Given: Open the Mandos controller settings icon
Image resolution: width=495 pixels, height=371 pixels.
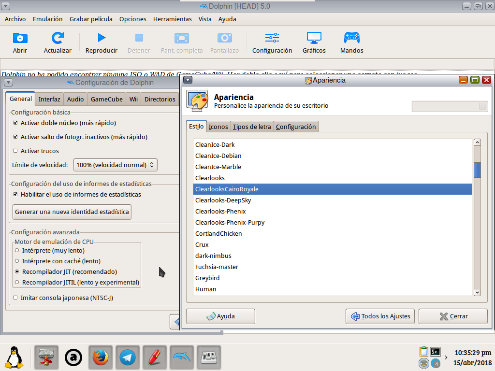Looking at the screenshot, I should coord(352,38).
